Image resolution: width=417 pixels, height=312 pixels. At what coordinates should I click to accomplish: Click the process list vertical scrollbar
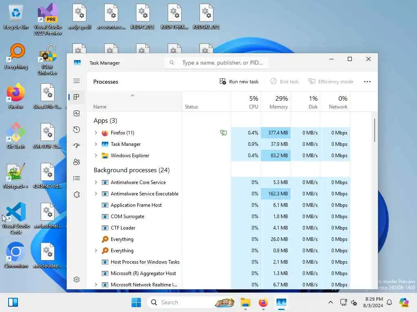(x=375, y=130)
